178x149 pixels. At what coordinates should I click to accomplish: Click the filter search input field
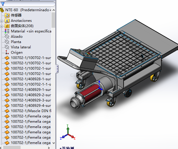[29, 4]
